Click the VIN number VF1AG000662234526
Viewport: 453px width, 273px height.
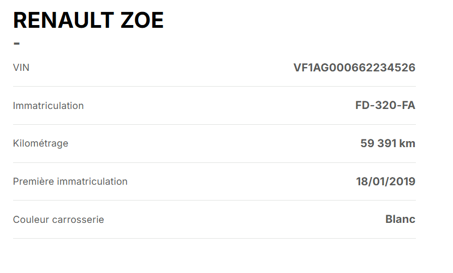pyautogui.click(x=354, y=68)
